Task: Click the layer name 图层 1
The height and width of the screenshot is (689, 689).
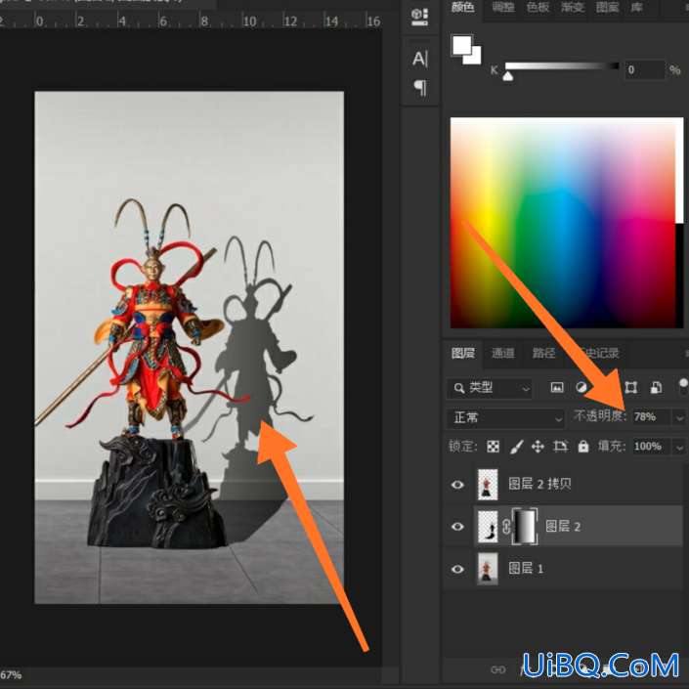Action: pyautogui.click(x=526, y=569)
